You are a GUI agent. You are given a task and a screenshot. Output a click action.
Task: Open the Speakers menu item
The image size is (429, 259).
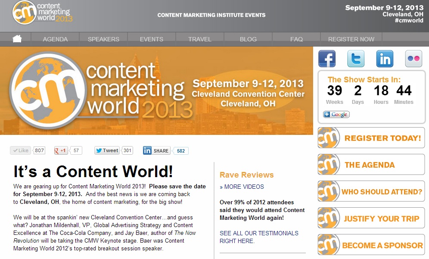point(103,39)
